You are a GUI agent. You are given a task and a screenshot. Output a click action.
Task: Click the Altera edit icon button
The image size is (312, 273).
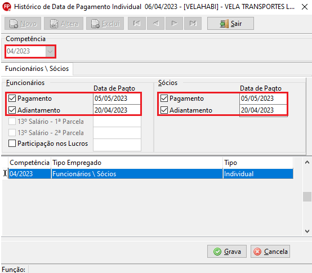tap(64, 24)
